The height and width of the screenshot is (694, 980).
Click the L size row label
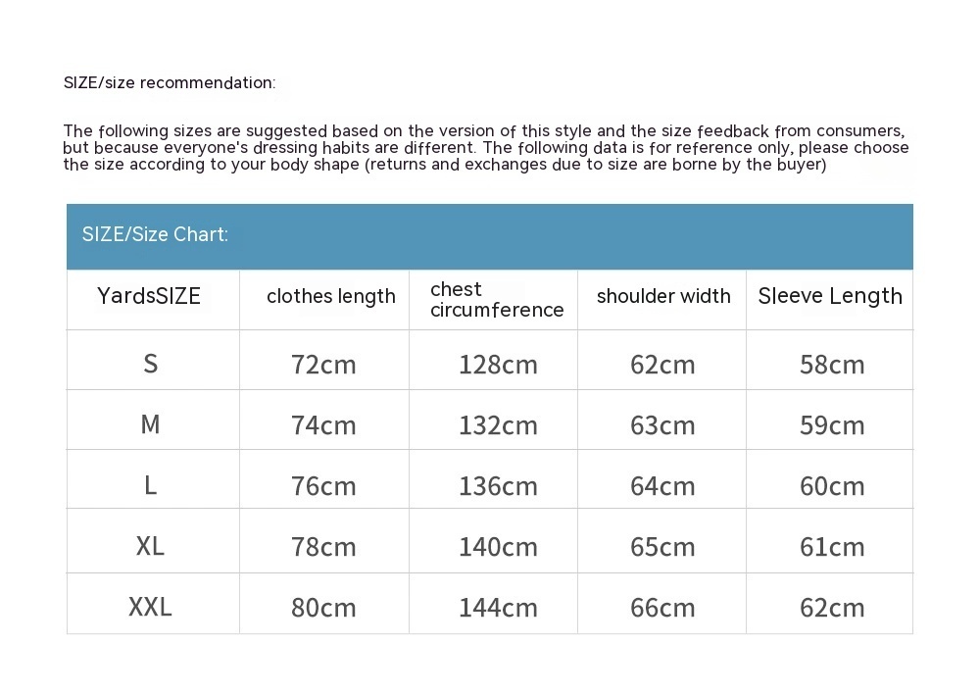tap(151, 485)
